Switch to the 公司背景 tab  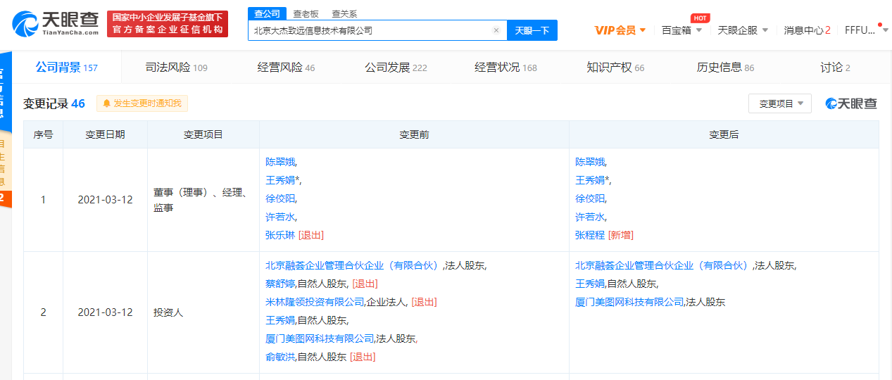pos(67,68)
